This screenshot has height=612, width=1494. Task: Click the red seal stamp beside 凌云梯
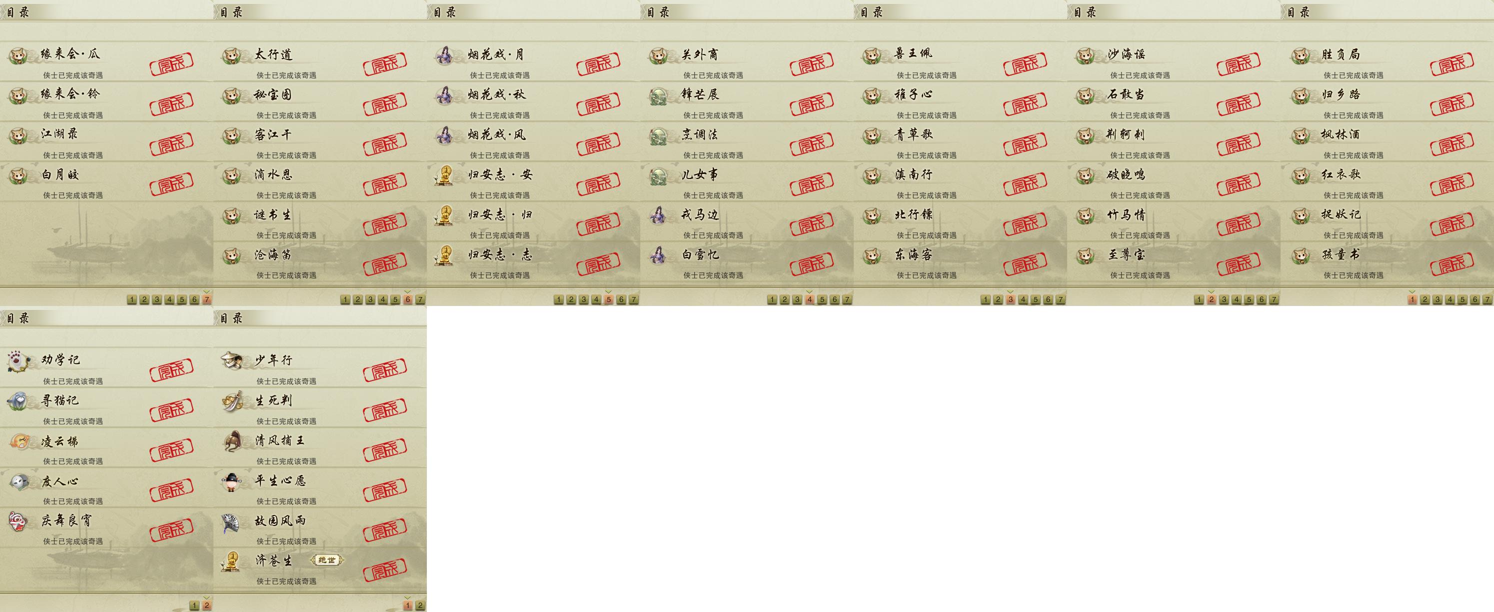click(171, 450)
